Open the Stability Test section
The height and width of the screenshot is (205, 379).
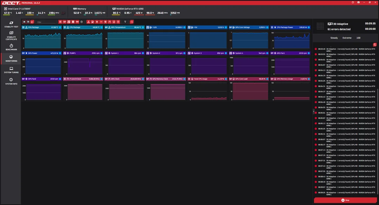pos(11,25)
